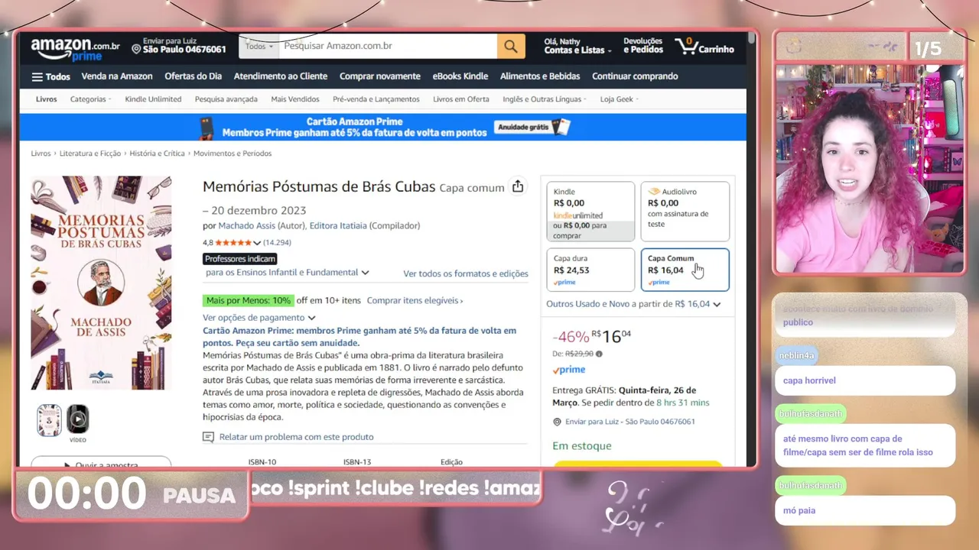Expand Outros Usado e Novo offers
Screen dimensions: 979x550
click(x=633, y=304)
